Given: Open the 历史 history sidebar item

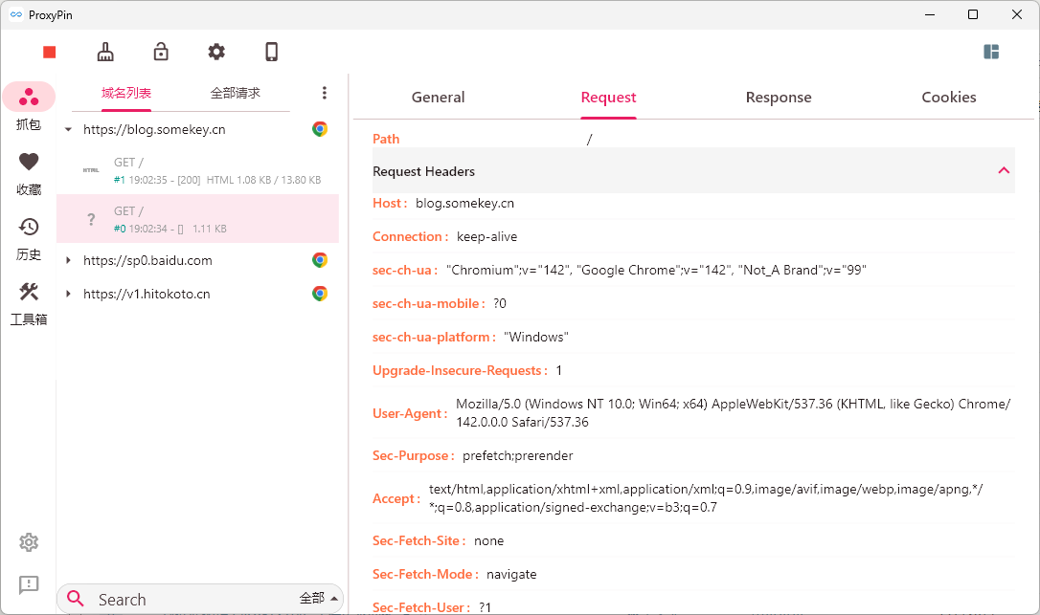Looking at the screenshot, I should 29,236.
